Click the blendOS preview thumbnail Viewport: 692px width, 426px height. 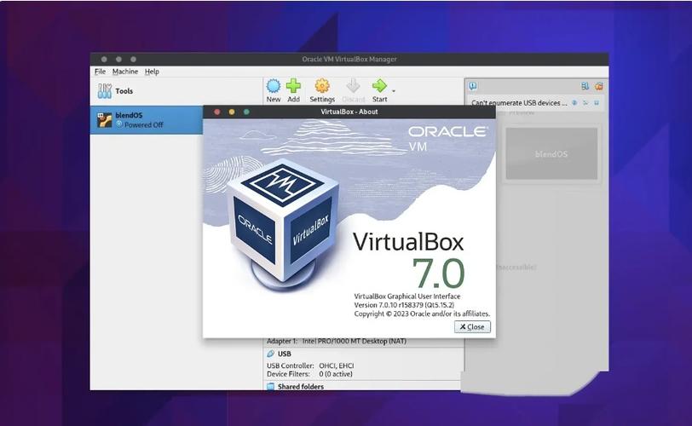tap(551, 154)
